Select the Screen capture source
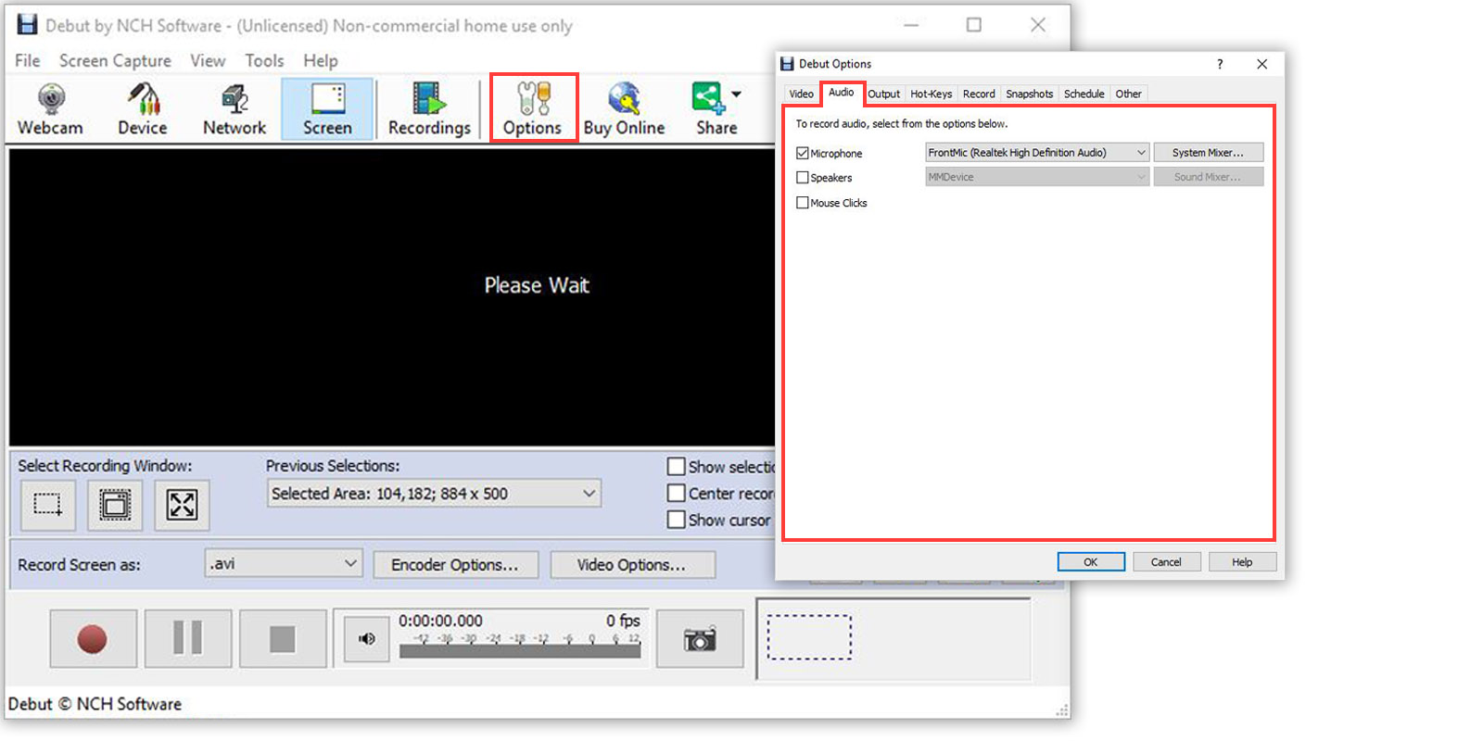Screen dimensions: 1483x741 click(x=327, y=109)
